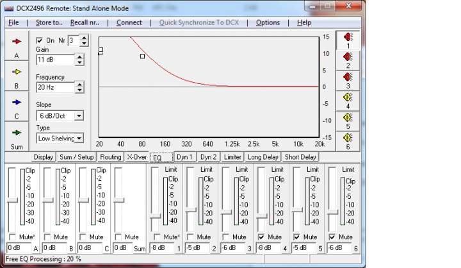Unmute output 5
The image size is (461, 268).
pos(296,237)
